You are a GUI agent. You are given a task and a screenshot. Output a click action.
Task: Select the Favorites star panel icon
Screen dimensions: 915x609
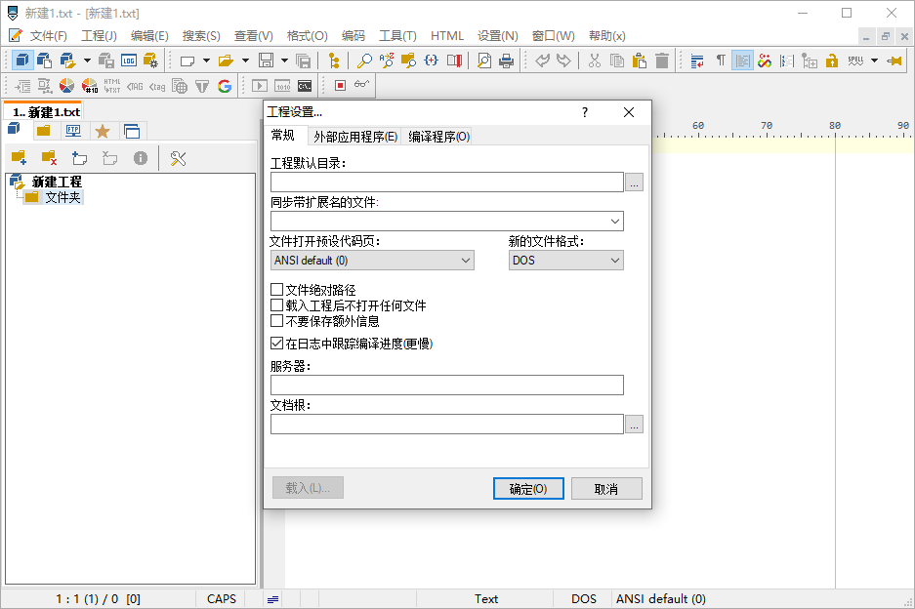103,128
